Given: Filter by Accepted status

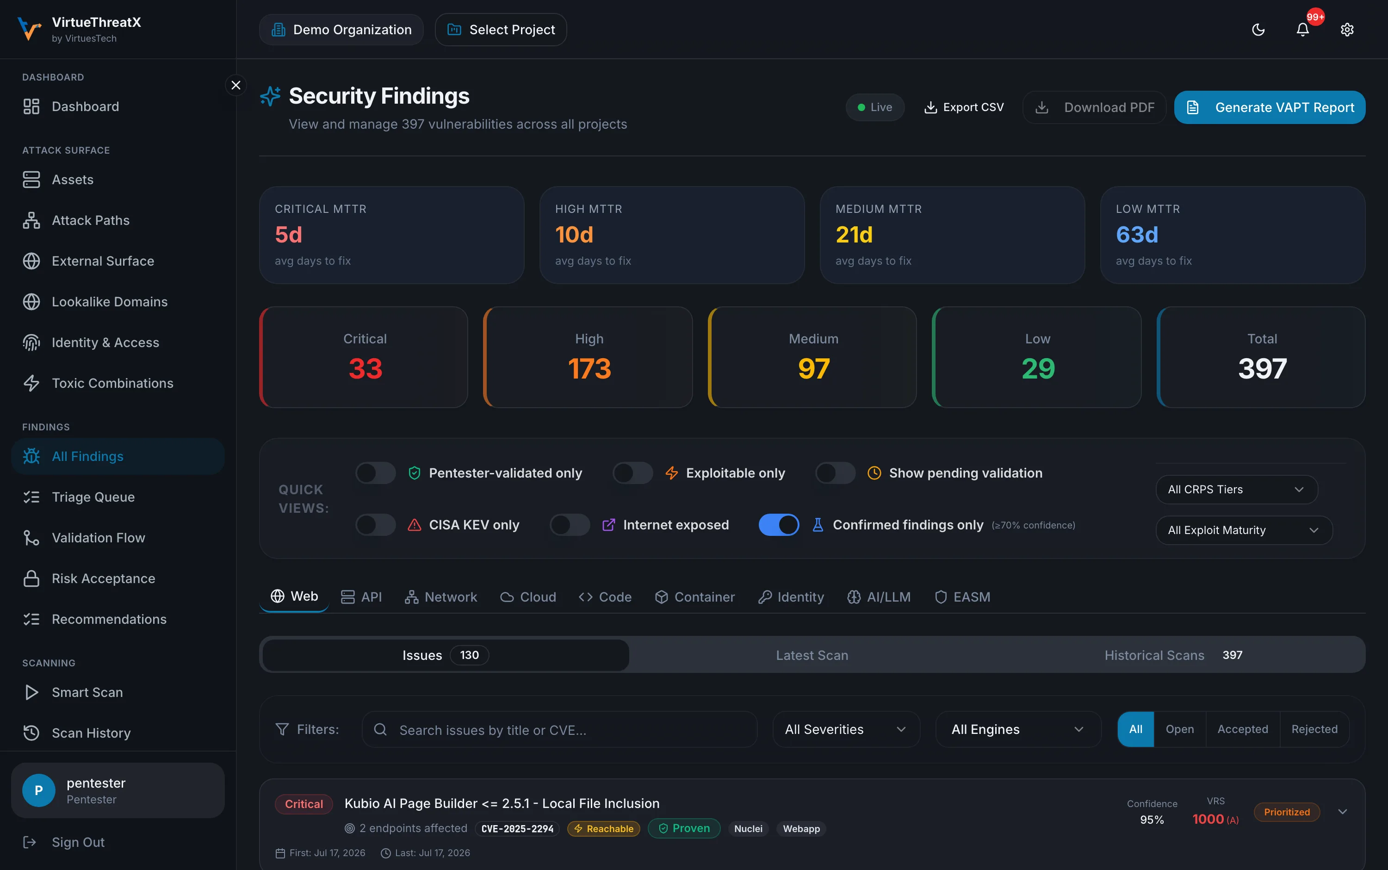Looking at the screenshot, I should [1243, 730].
